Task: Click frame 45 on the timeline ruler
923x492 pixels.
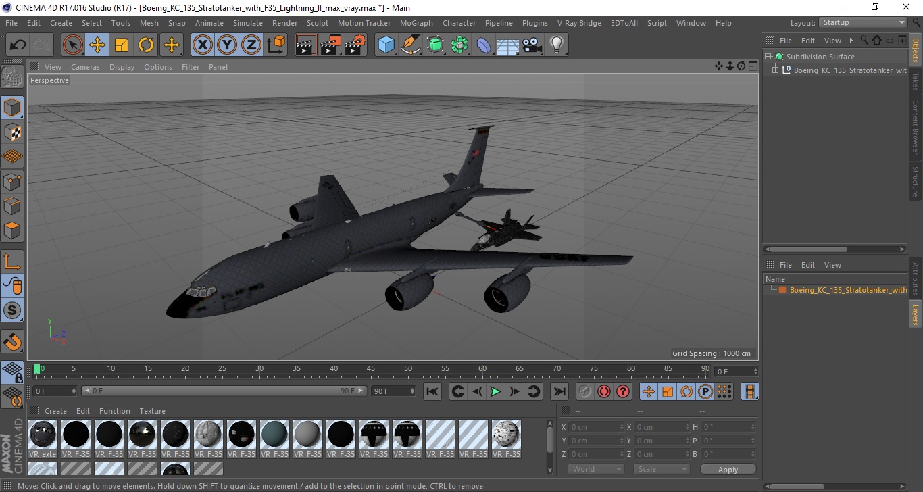Action: click(x=371, y=369)
